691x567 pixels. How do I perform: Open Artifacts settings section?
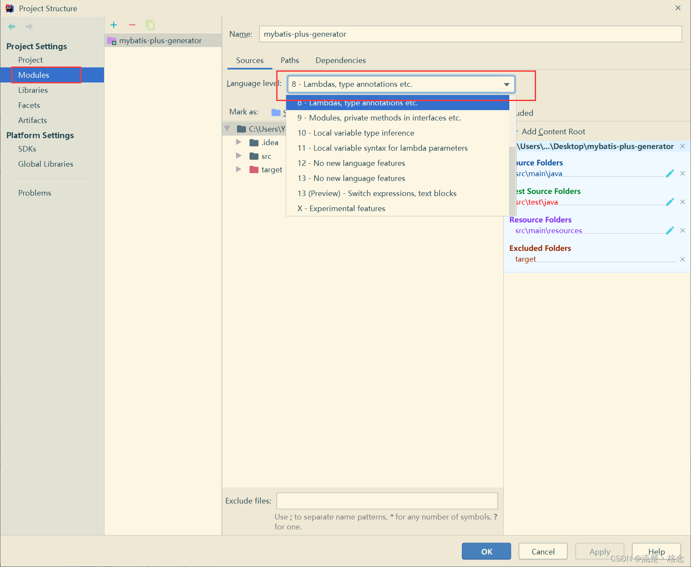point(32,120)
